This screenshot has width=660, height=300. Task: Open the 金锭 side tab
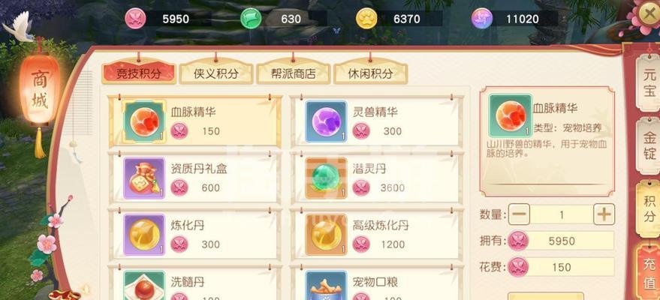[x=649, y=145]
